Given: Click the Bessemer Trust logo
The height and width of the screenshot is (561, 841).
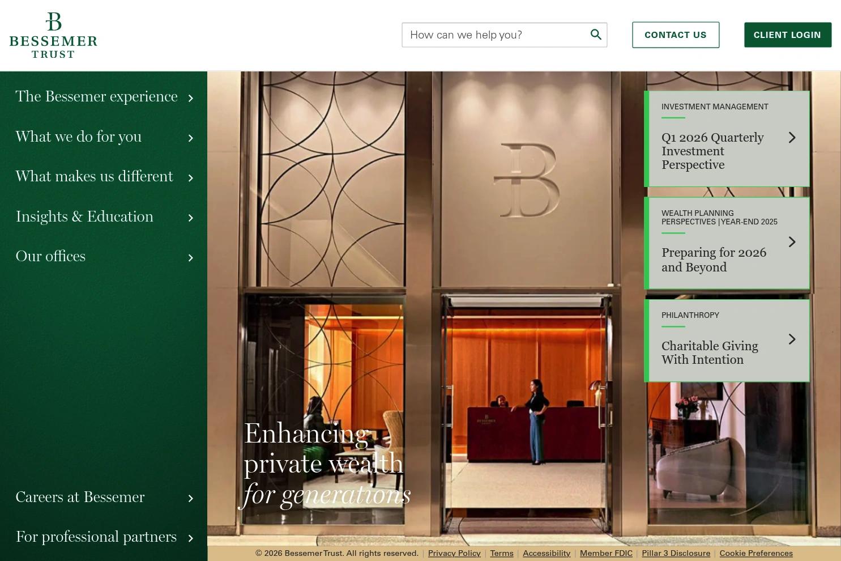Looking at the screenshot, I should coord(53,35).
